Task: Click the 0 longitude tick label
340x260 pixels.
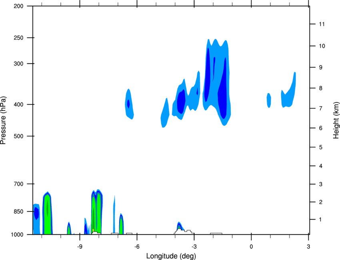Action: (251, 246)
